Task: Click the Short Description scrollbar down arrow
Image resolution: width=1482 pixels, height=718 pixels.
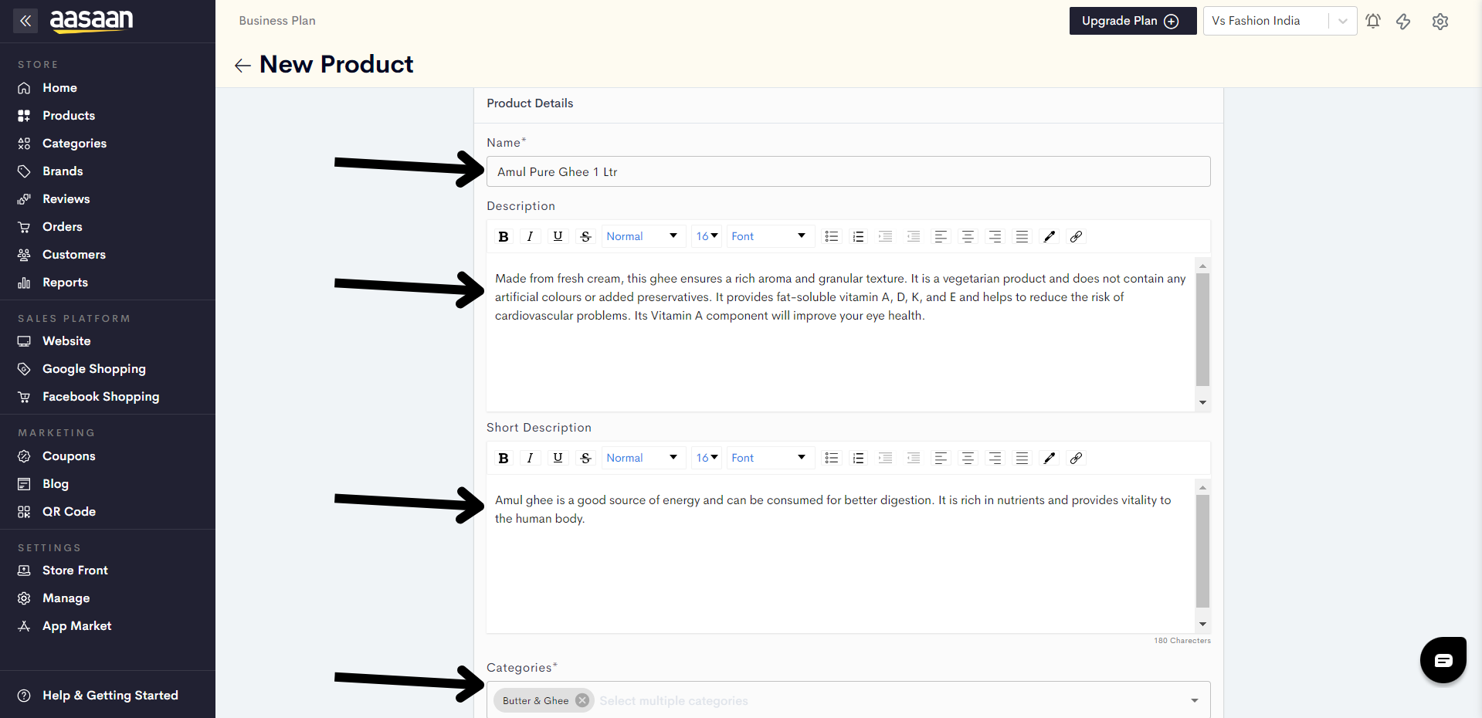Action: click(x=1202, y=624)
